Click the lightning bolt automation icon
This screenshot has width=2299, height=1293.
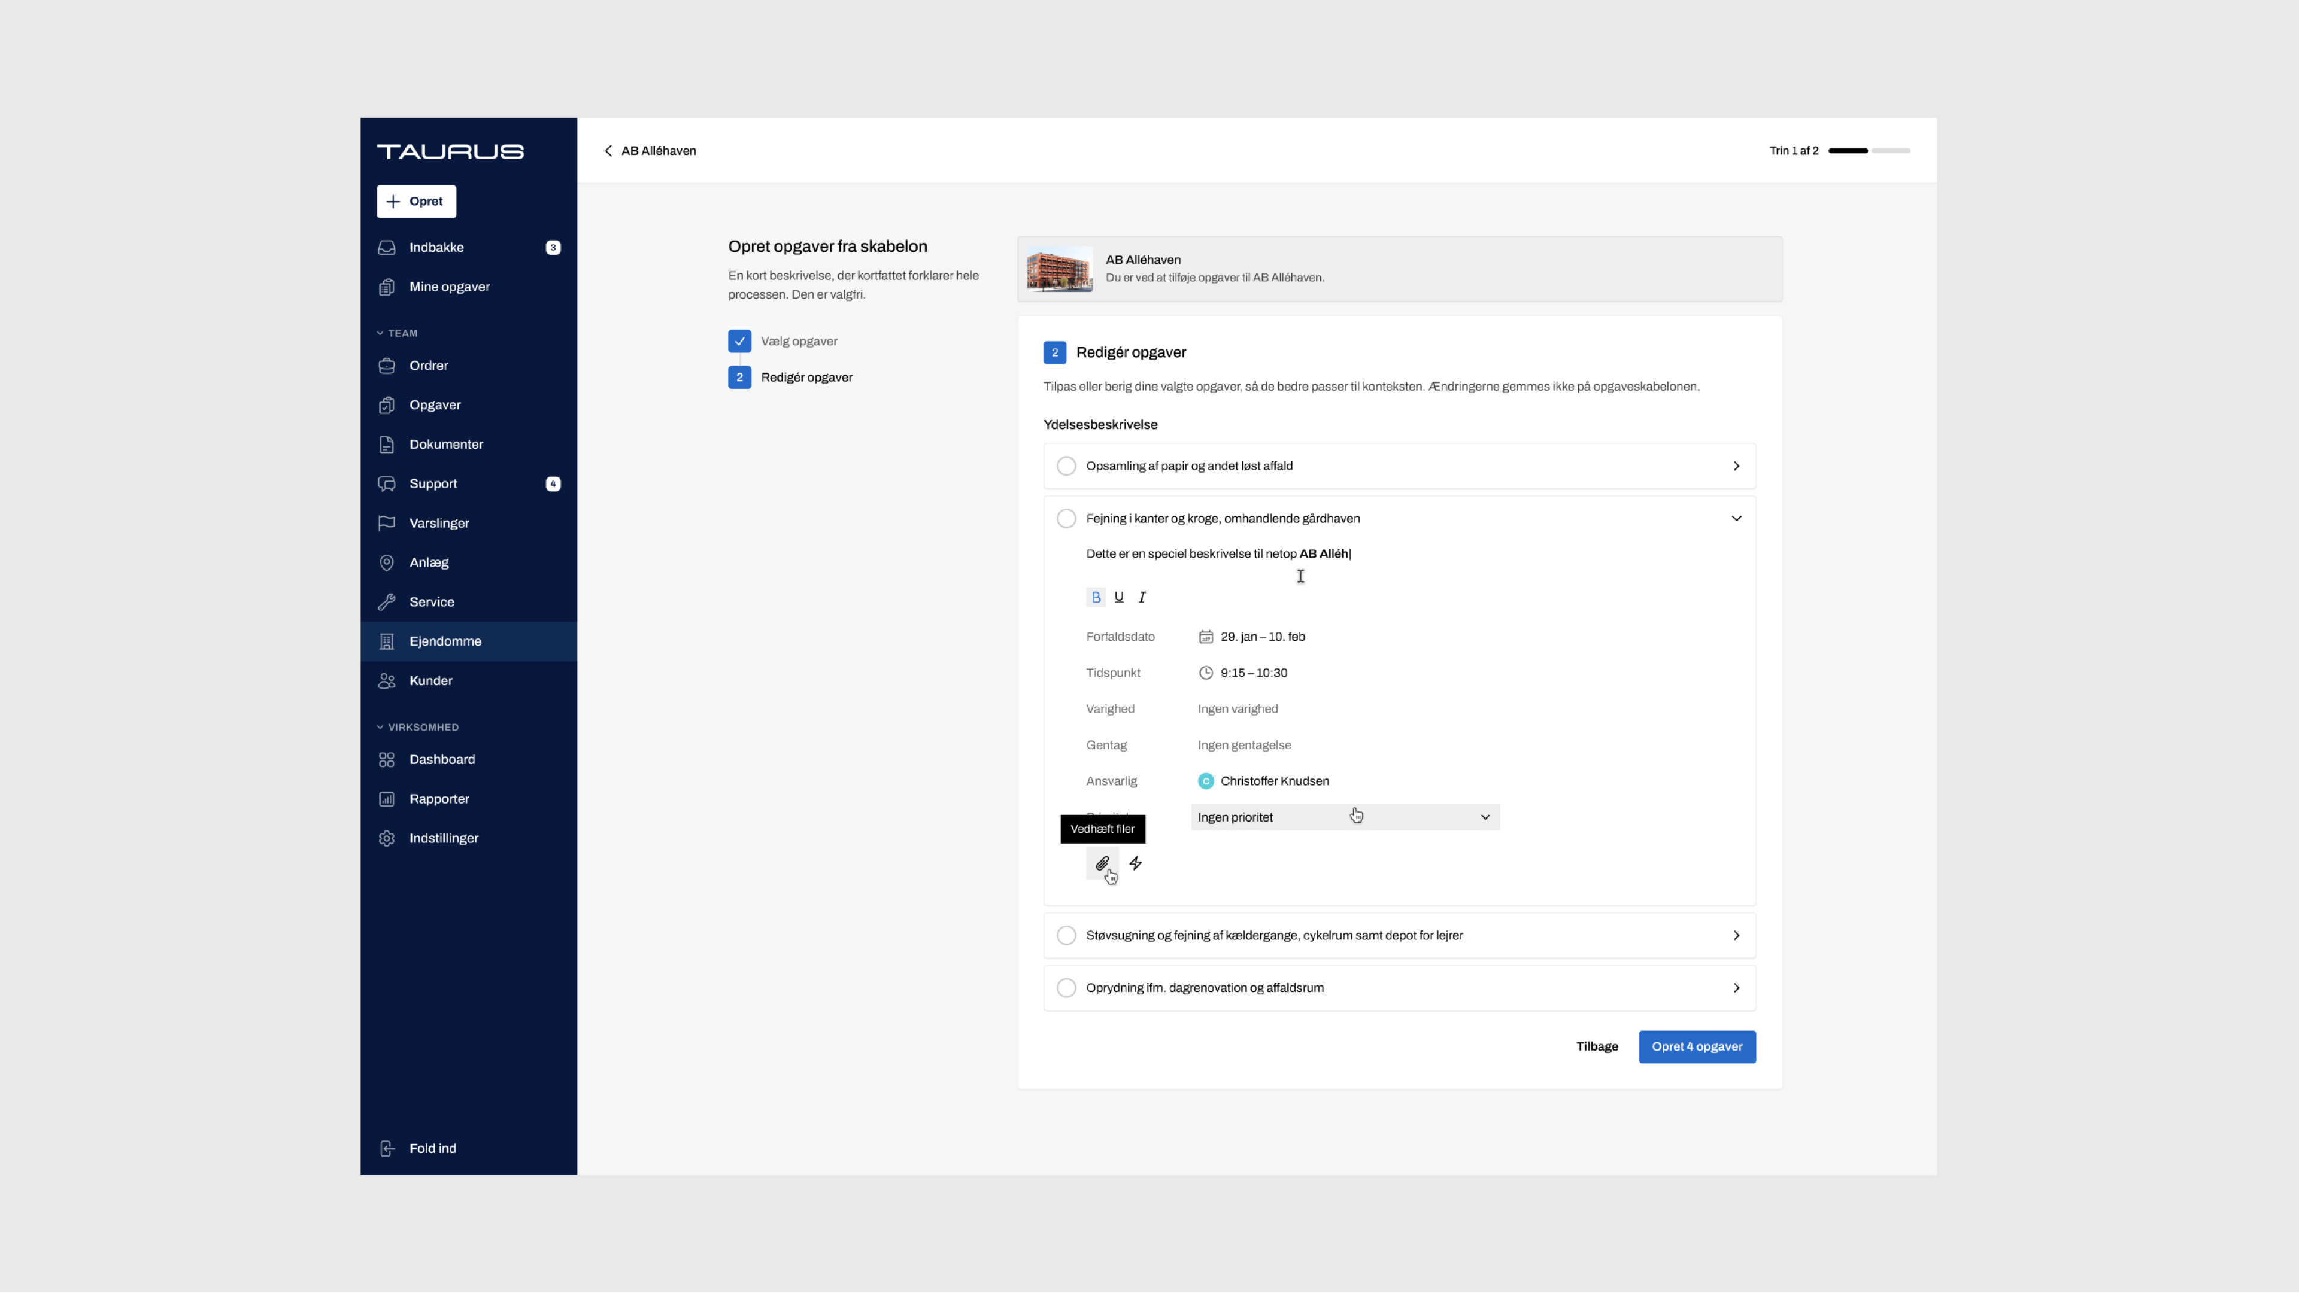[1135, 863]
